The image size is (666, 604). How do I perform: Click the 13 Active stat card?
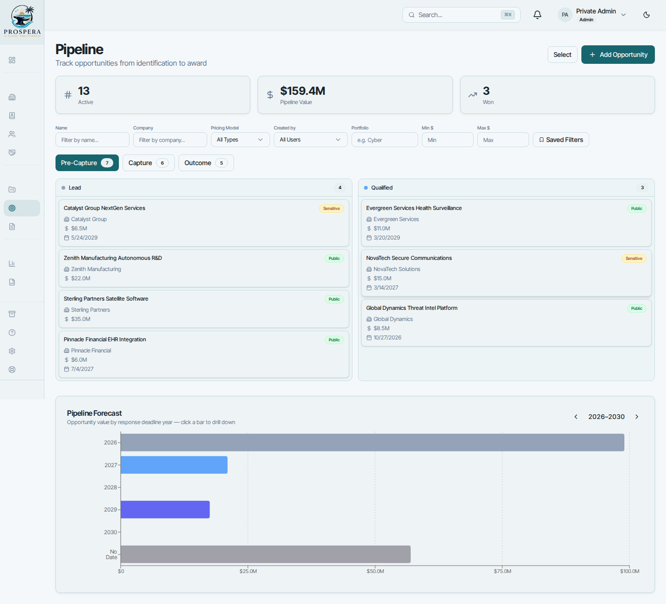(153, 95)
